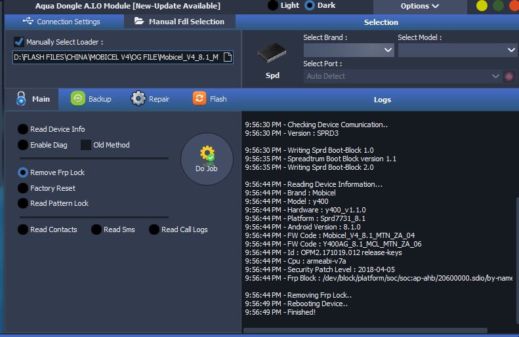
Task: Open the Flash tab
Action: [210, 99]
